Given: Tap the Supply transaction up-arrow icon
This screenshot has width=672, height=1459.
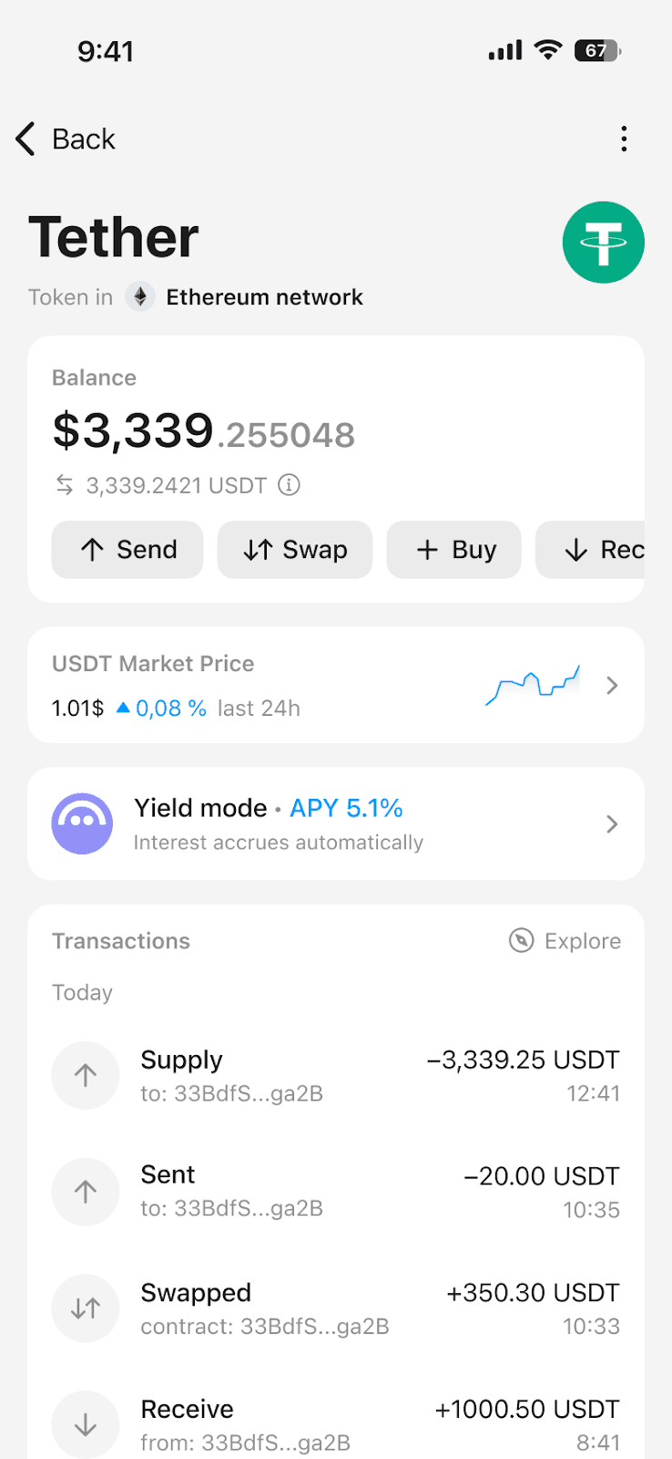Looking at the screenshot, I should tap(86, 1075).
